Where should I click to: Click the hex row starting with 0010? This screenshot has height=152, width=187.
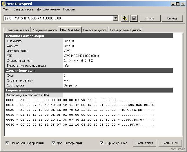[80, 105]
